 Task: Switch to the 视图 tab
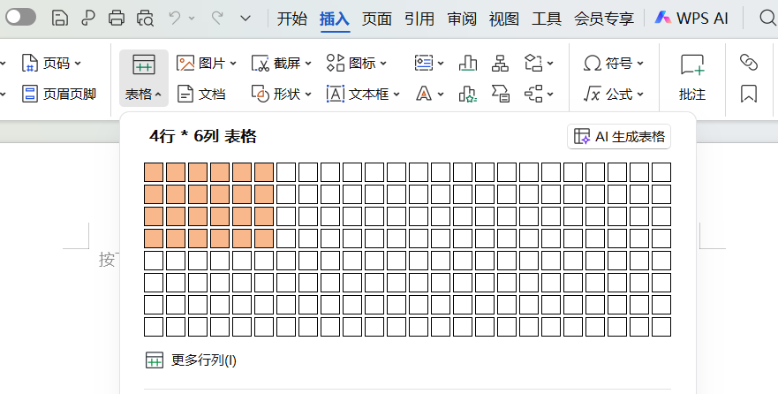coord(504,19)
